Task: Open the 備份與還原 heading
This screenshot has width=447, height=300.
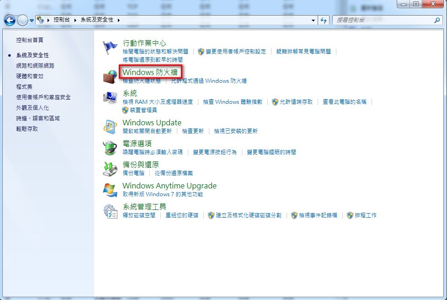Action: tap(141, 165)
